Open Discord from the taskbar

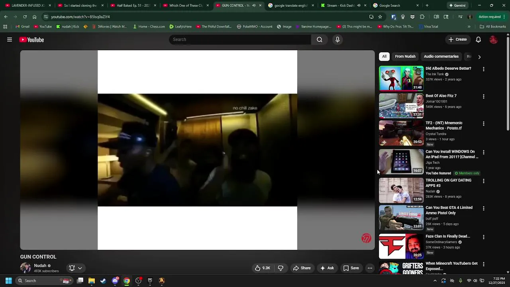coord(115,281)
